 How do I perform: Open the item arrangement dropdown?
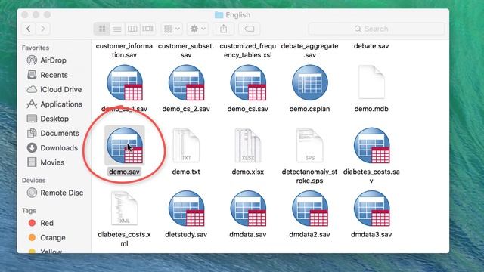pyautogui.click(x=172, y=29)
